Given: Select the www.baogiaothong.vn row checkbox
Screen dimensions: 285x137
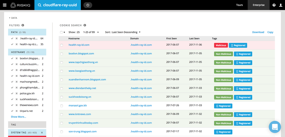Looking at the screenshot, I should click(62, 71).
